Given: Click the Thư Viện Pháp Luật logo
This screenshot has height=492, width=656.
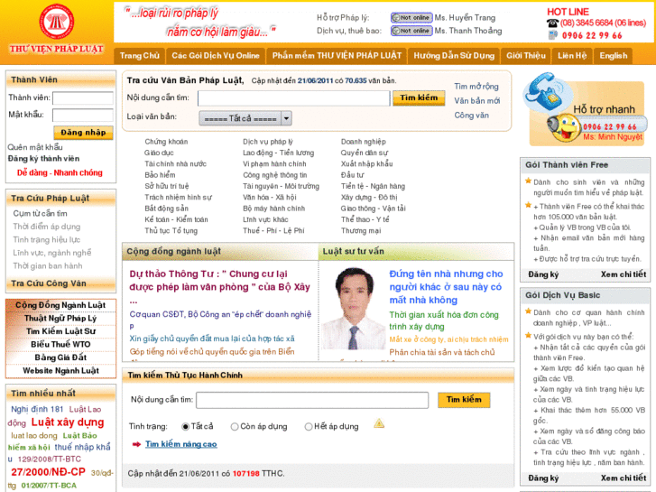Looking at the screenshot, I should tap(57, 28).
